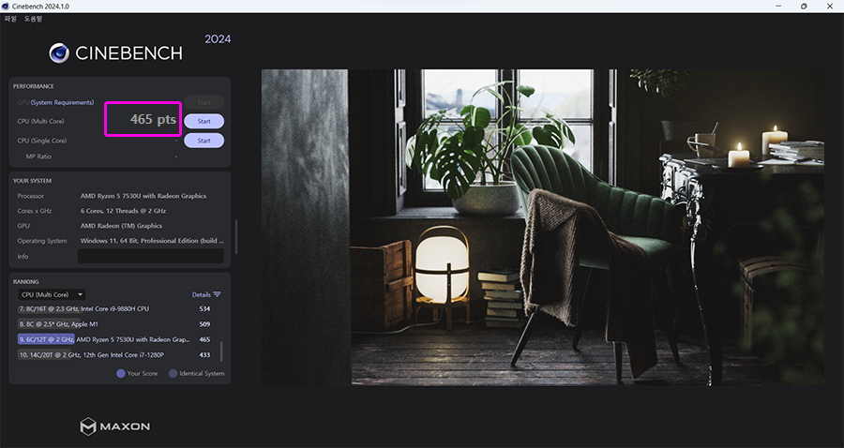Click the 6 Cores, 12 Threads @ 2 GHz value
Viewport: 844px width, 448px height.
123,211
